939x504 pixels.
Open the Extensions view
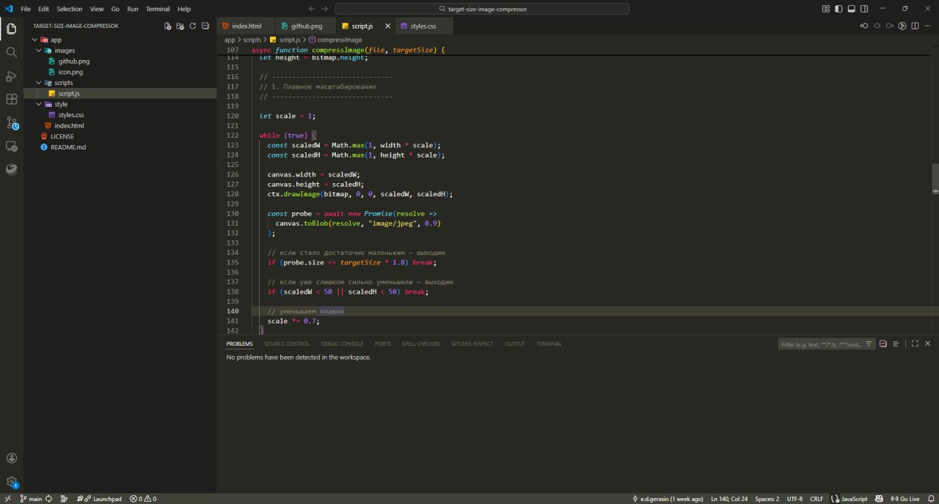coord(11,100)
